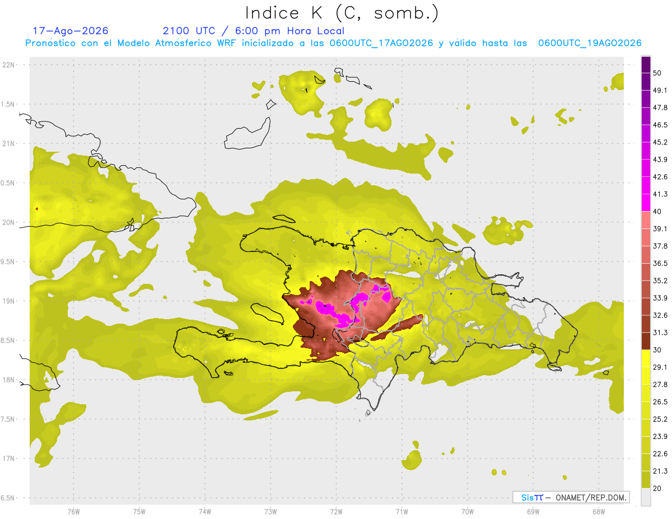The height and width of the screenshot is (519, 672).
Task: Click the colorbar value 25.2
Action: click(x=660, y=419)
